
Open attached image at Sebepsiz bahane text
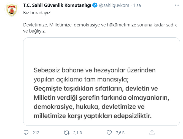coord(95,70)
